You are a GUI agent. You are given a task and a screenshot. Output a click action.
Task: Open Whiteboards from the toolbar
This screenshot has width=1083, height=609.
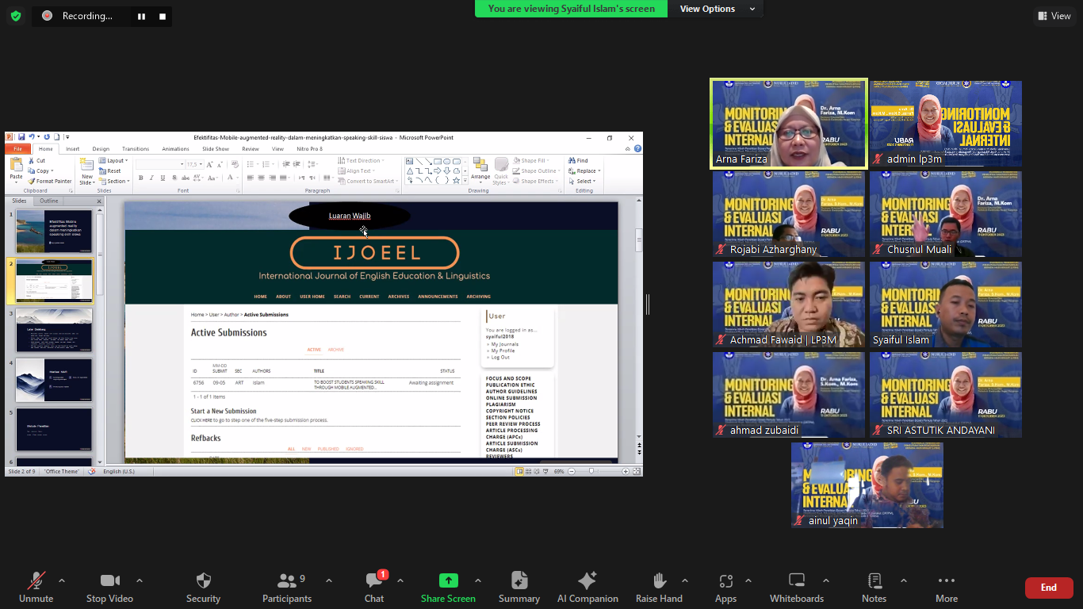[x=797, y=581]
